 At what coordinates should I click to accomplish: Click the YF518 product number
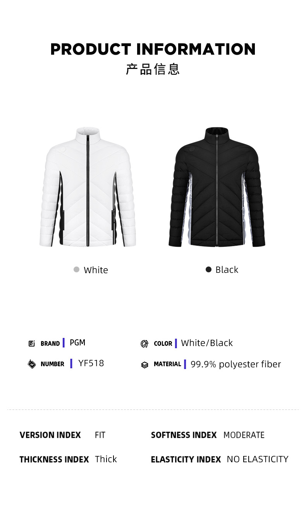(x=91, y=363)
